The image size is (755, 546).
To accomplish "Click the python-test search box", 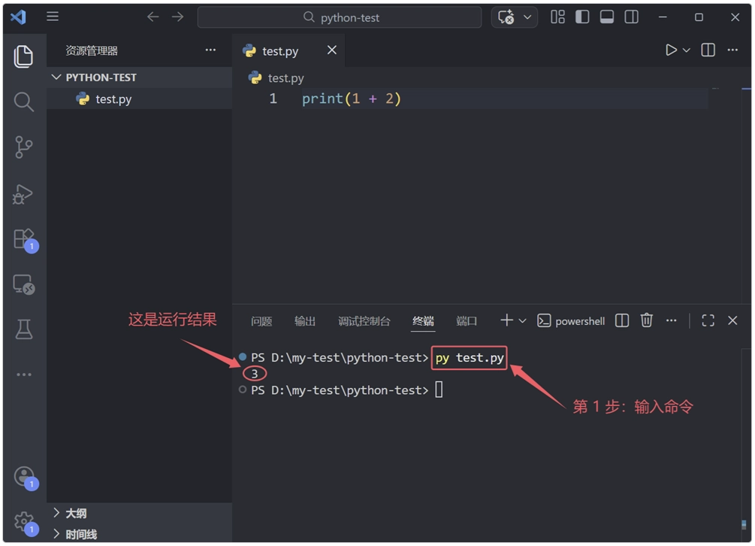I will (340, 17).
